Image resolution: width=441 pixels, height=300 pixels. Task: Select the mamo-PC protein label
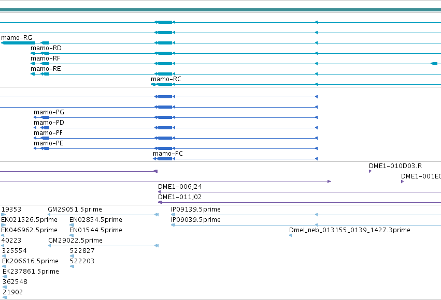167,154
